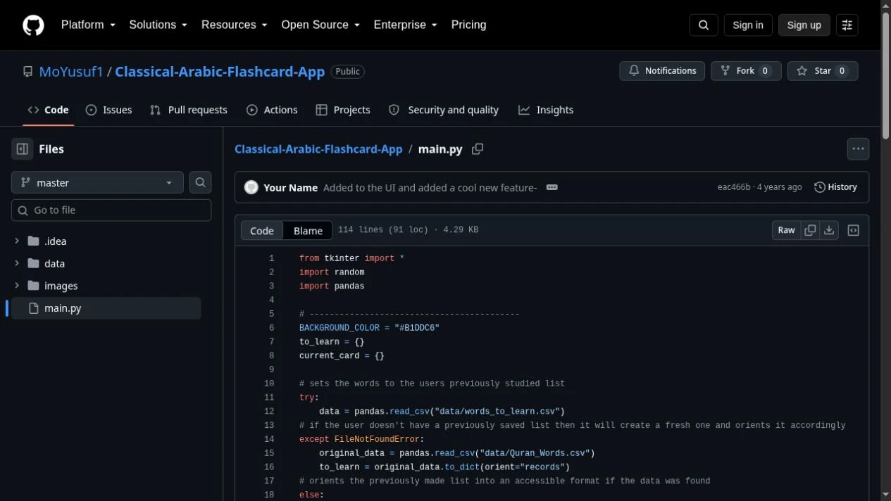Select the Issues tab
The image size is (891, 501).
click(108, 110)
